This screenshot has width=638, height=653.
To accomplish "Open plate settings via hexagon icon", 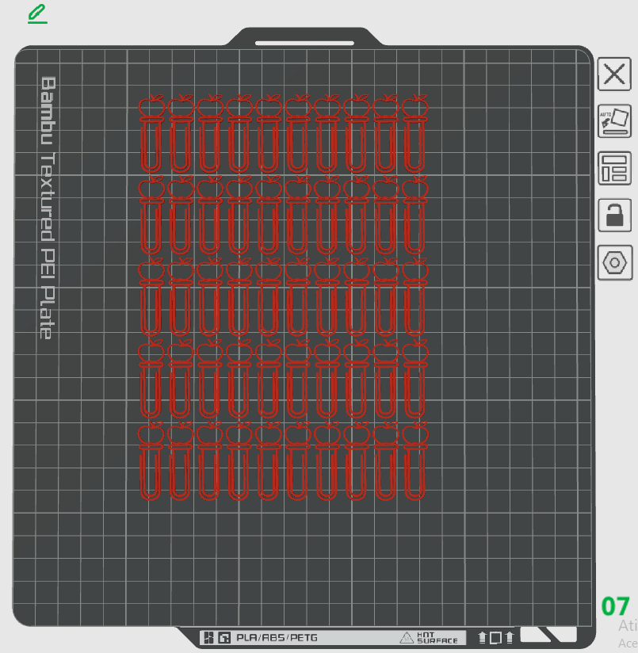I will click(615, 263).
